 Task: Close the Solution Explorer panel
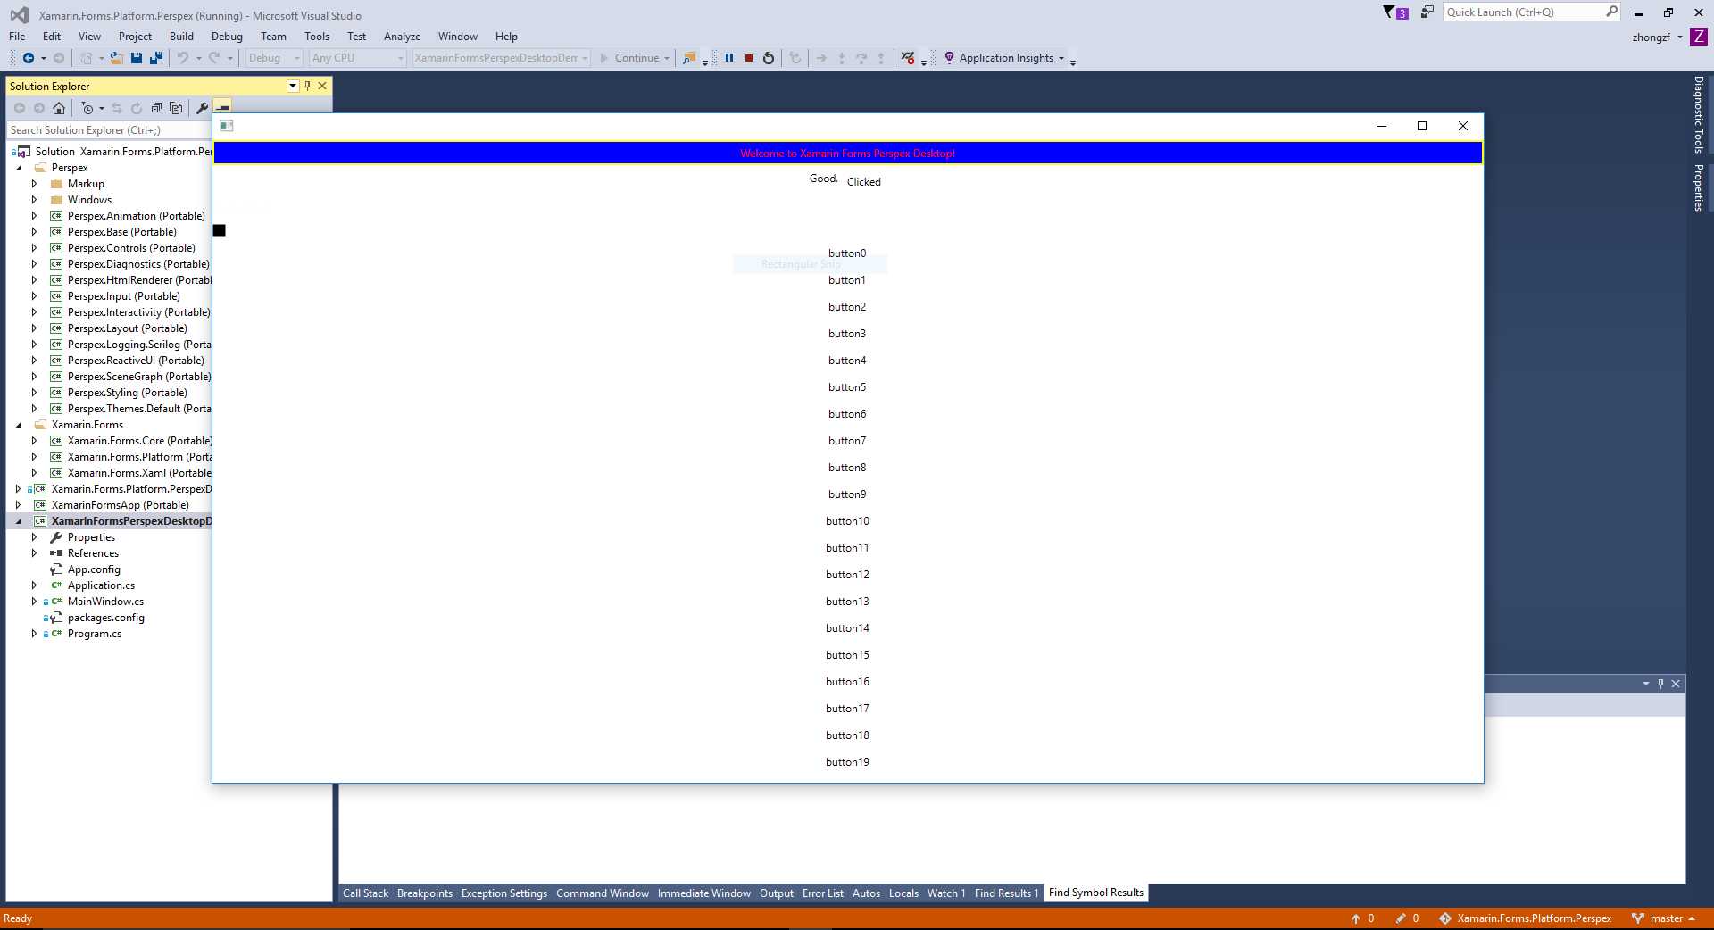pyautogui.click(x=322, y=86)
